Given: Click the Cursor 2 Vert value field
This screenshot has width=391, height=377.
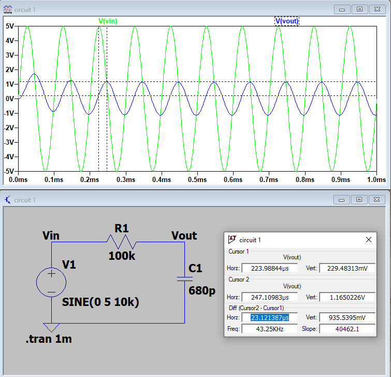Looking at the screenshot, I should click(347, 298).
